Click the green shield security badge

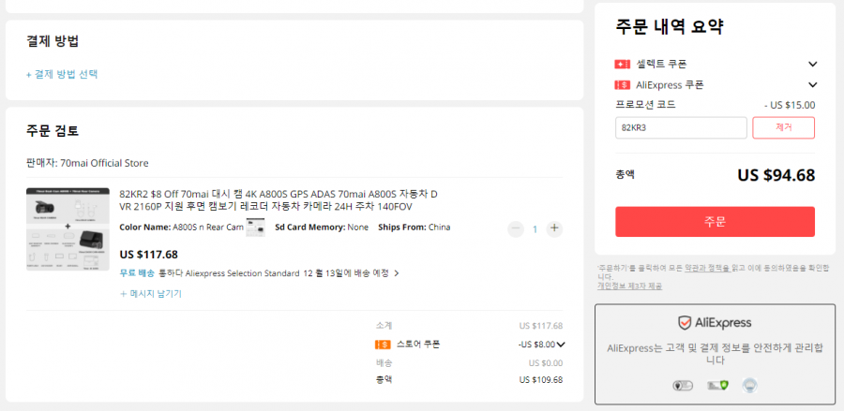[717, 385]
